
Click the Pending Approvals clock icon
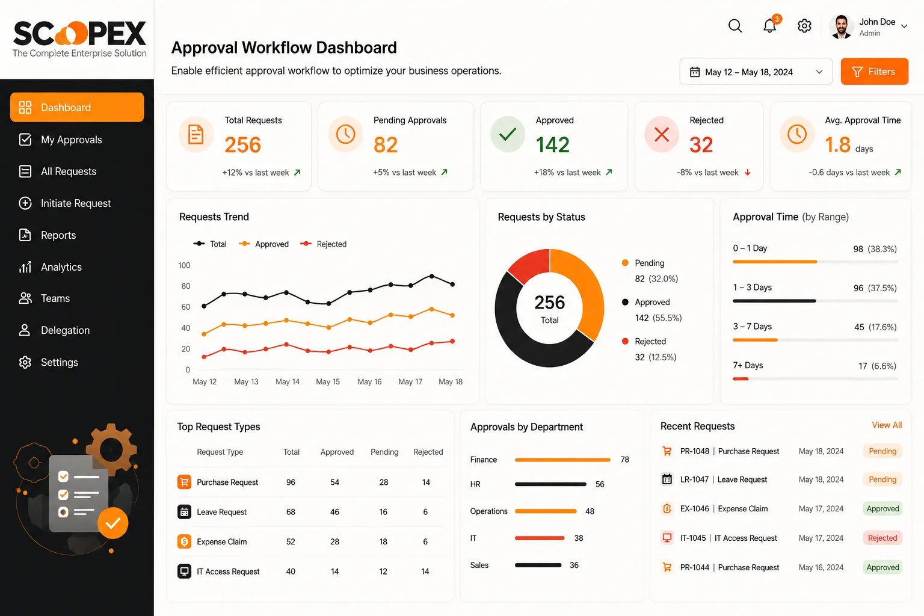(345, 134)
